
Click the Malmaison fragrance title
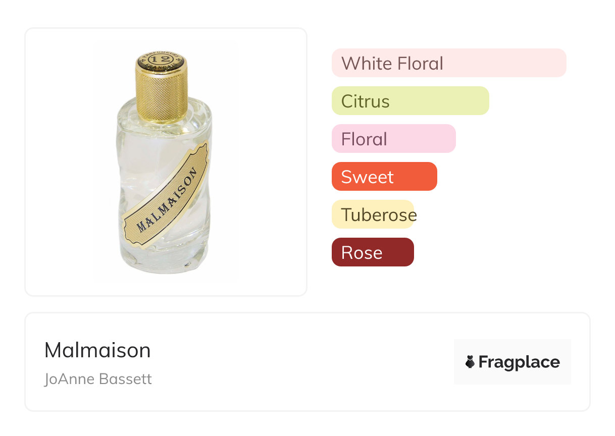[x=97, y=350]
